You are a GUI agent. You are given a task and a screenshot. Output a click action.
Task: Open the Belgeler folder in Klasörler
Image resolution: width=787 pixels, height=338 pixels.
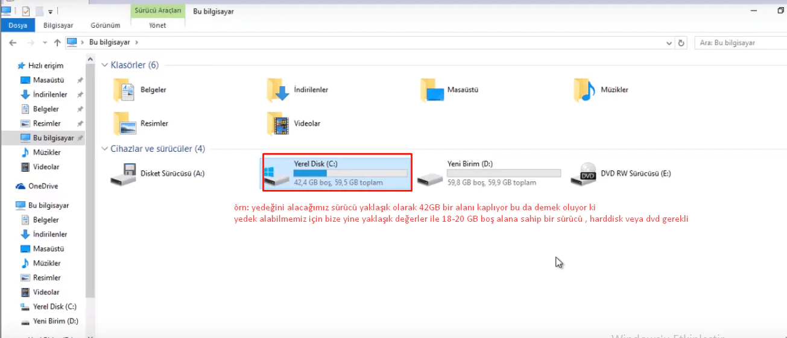click(140, 90)
